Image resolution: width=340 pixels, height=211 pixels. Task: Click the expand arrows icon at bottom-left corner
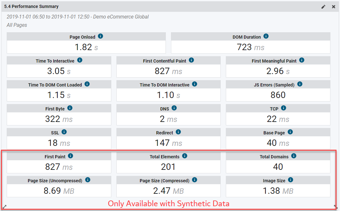point(4,207)
